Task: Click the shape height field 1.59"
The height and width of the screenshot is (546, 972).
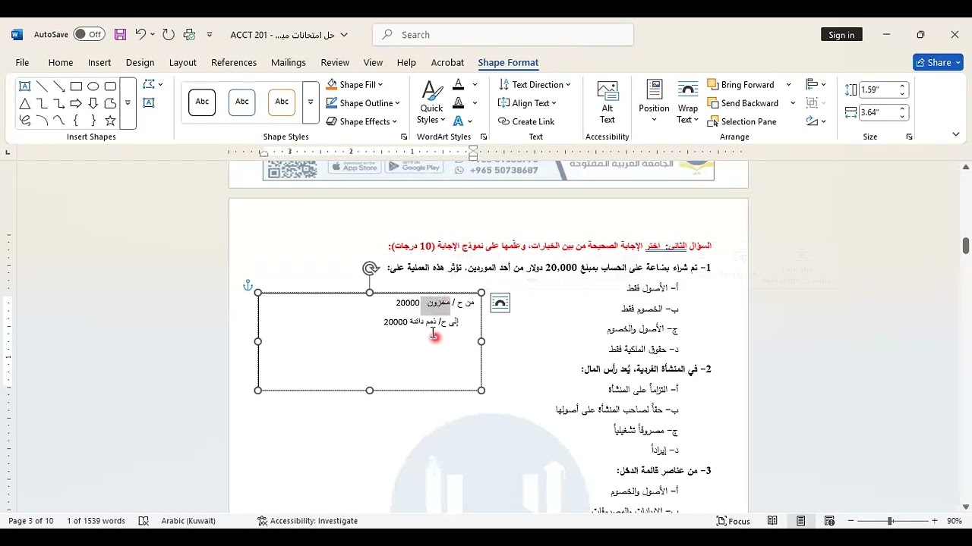Action: [x=878, y=89]
